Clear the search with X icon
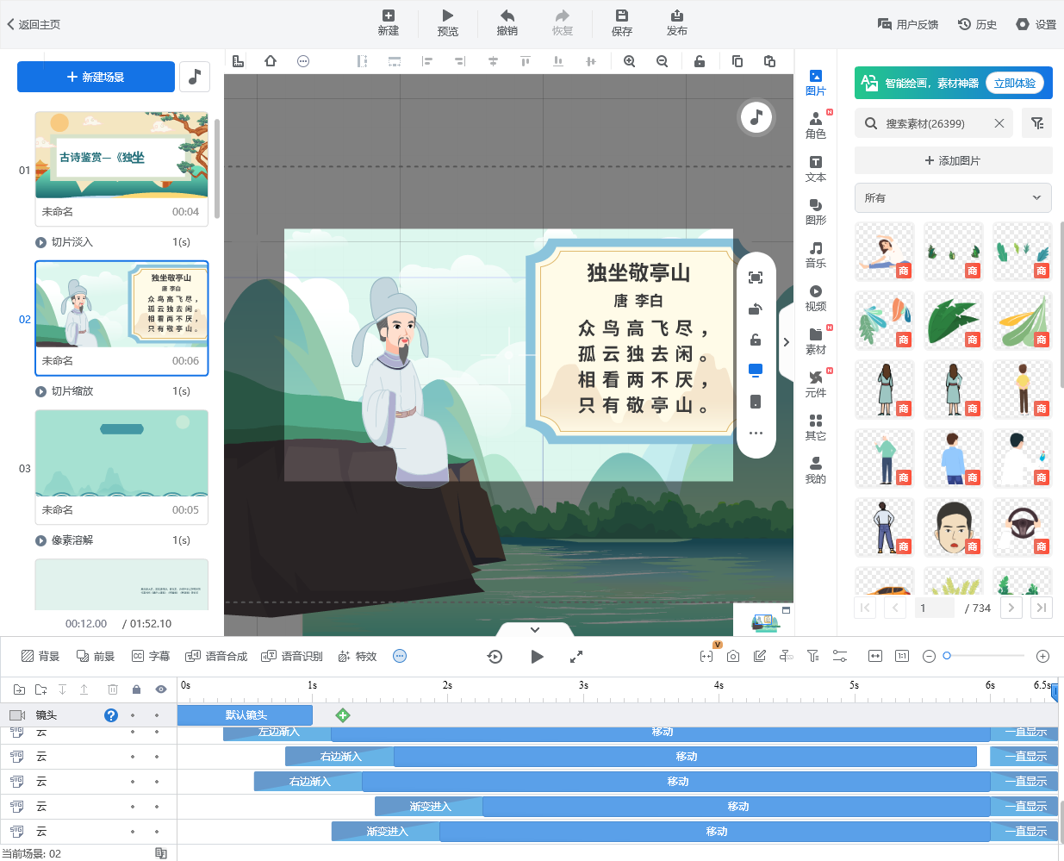Image resolution: width=1064 pixels, height=861 pixels. click(999, 123)
